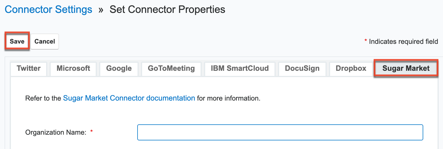Switch to the Dropbox tab

(351, 68)
